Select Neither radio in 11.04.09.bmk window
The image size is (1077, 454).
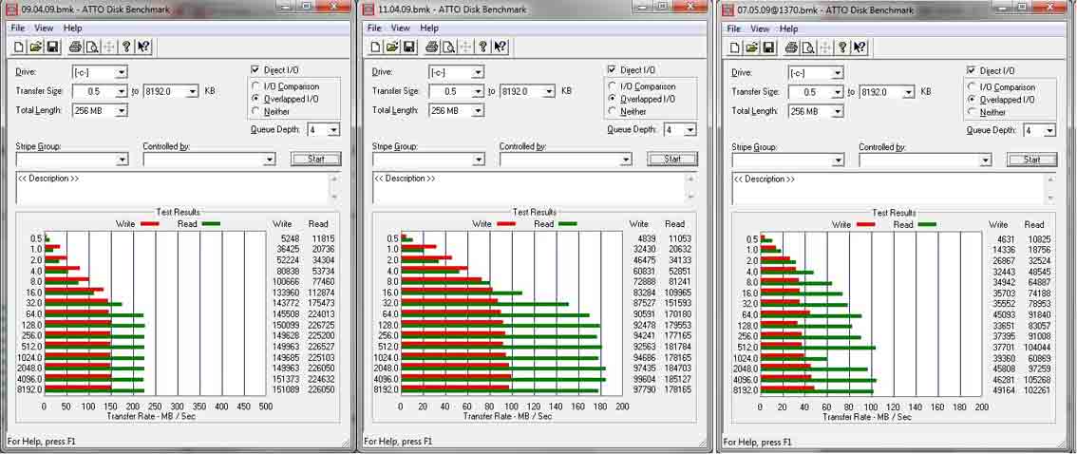[x=613, y=111]
